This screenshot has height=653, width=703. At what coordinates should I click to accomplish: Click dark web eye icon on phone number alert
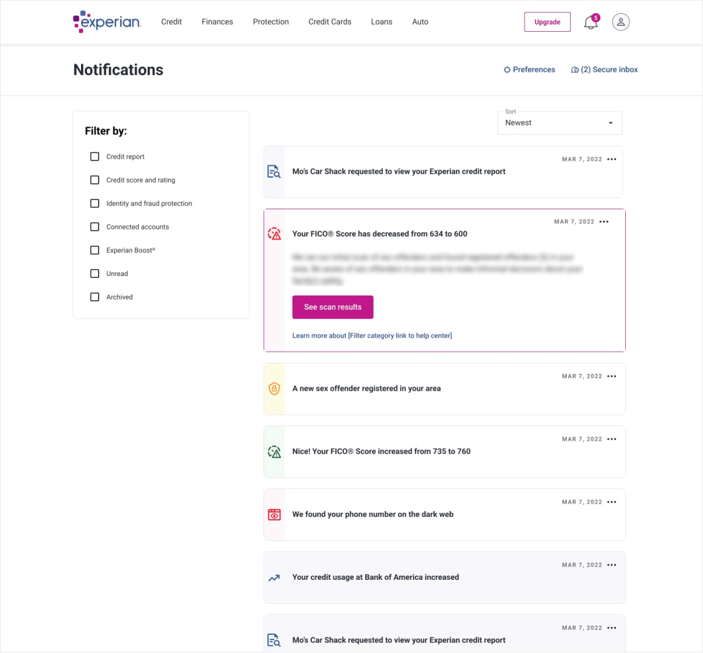point(274,514)
